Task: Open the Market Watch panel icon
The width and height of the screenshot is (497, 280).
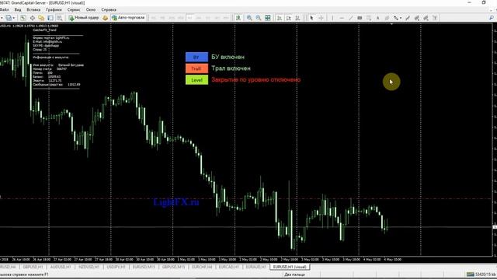Action: [23, 18]
